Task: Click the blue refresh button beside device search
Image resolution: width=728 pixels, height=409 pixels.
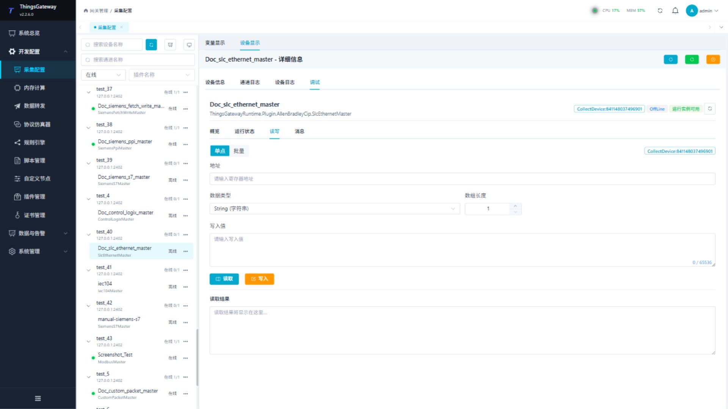Action: click(151, 45)
